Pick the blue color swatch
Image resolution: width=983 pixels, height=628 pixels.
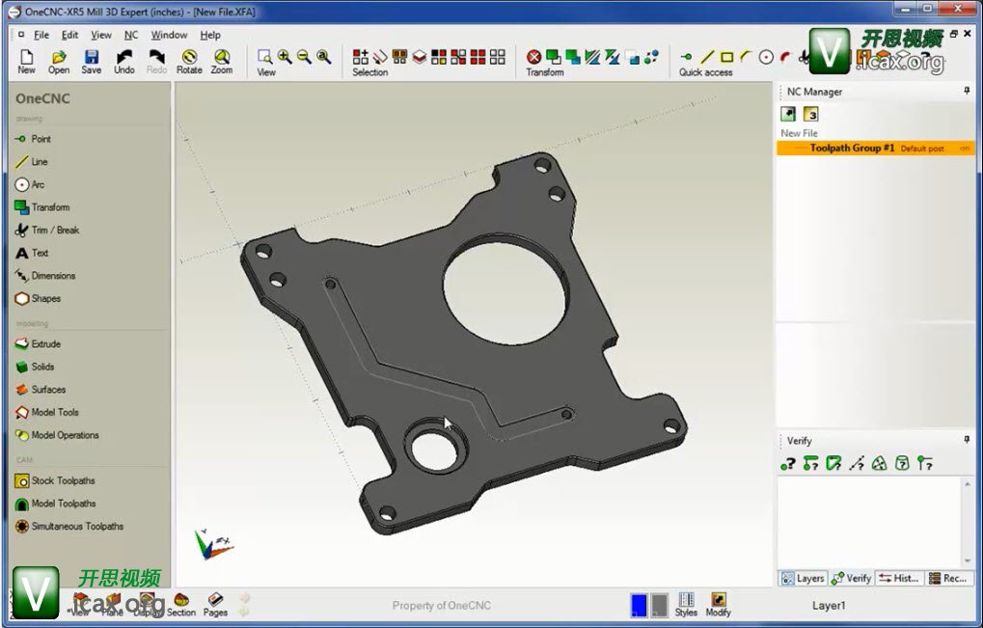638,605
